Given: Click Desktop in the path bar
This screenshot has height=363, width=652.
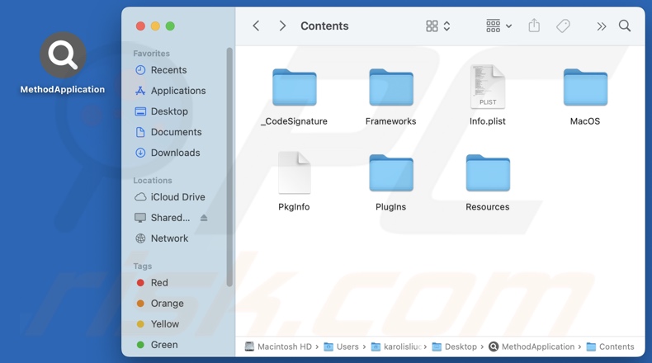Looking at the screenshot, I should (x=461, y=347).
